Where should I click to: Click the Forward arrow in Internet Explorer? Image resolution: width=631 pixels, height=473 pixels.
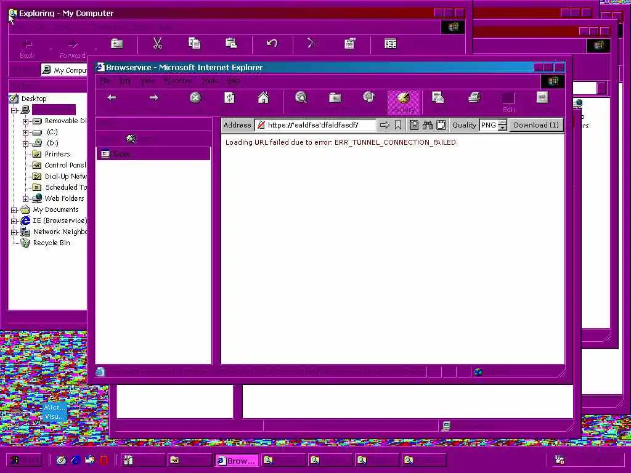(x=153, y=98)
